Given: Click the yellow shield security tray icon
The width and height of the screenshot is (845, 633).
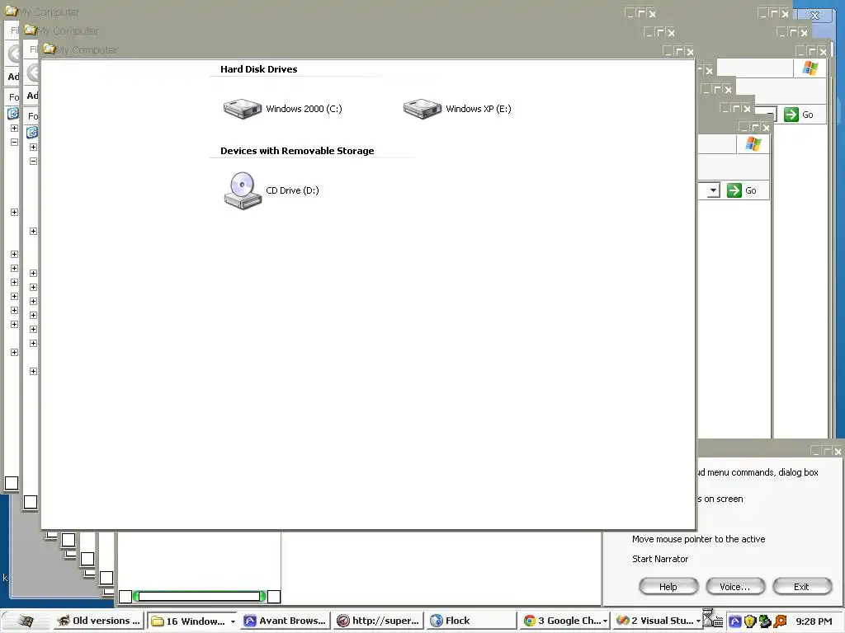Looking at the screenshot, I should 749,621.
